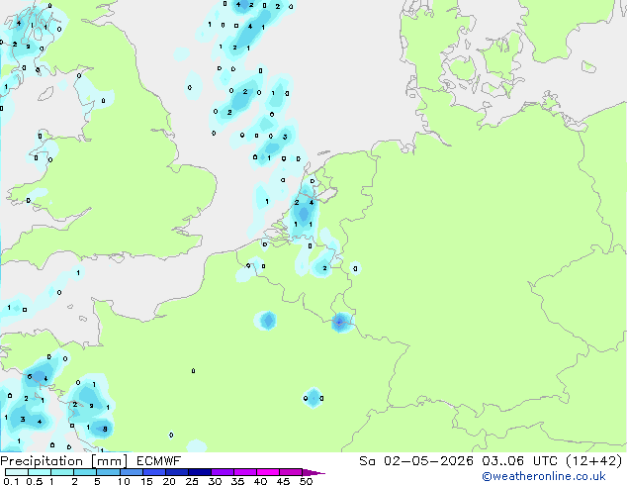
Task: Click the 03..06 UTC time range
Action: (x=519, y=461)
